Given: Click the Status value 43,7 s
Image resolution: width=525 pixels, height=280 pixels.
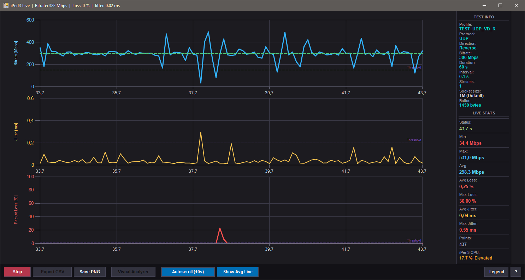Looking at the screenshot, I should [x=466, y=129].
